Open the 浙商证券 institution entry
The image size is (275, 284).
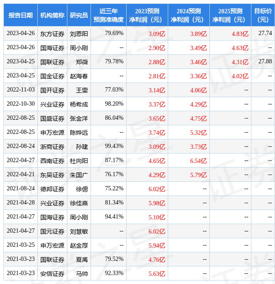52,146
